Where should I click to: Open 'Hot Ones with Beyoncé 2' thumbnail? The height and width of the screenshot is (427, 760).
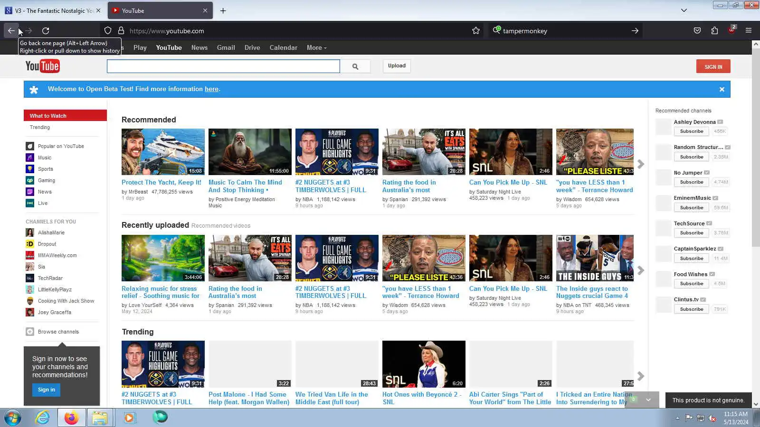pyautogui.click(x=424, y=364)
